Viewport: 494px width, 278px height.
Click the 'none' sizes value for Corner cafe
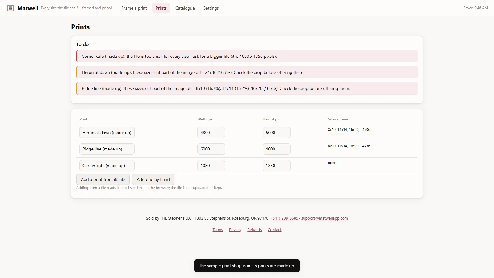coord(332,163)
